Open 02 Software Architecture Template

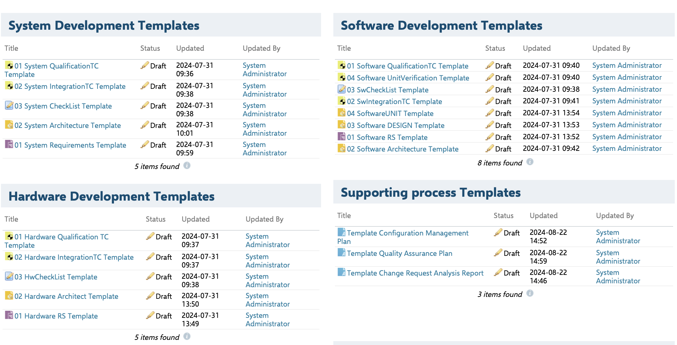[x=403, y=149]
